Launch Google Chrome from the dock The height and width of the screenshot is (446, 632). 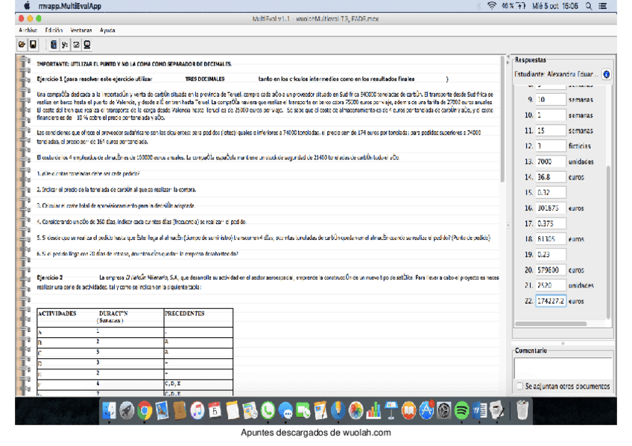click(145, 411)
